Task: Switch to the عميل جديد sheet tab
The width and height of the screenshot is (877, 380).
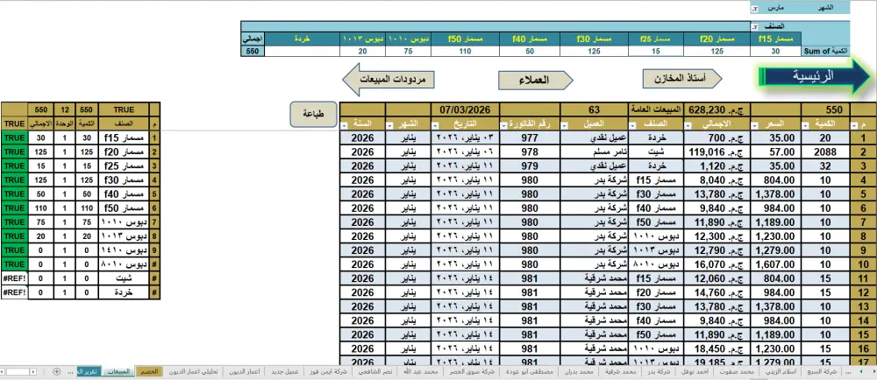Action: (285, 371)
